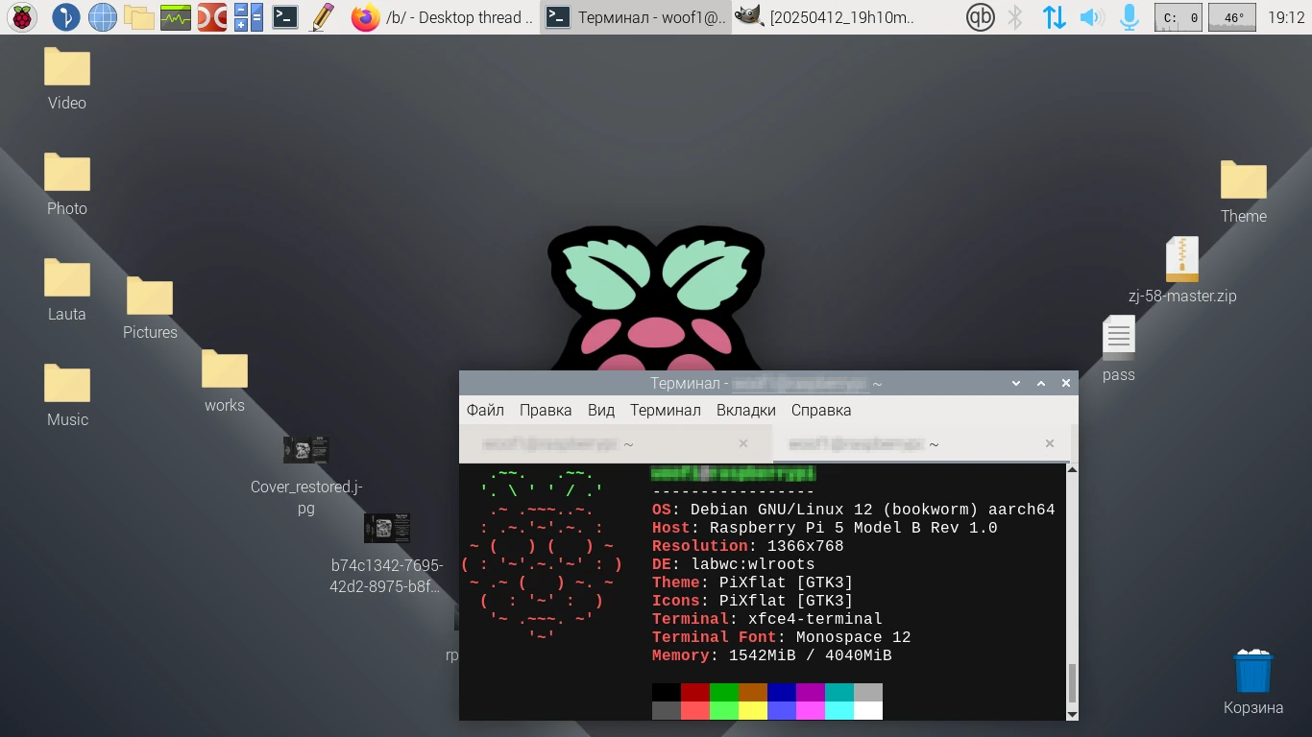Open the Raspberry Pi main menu
The height and width of the screenshot is (737, 1312).
[22, 17]
